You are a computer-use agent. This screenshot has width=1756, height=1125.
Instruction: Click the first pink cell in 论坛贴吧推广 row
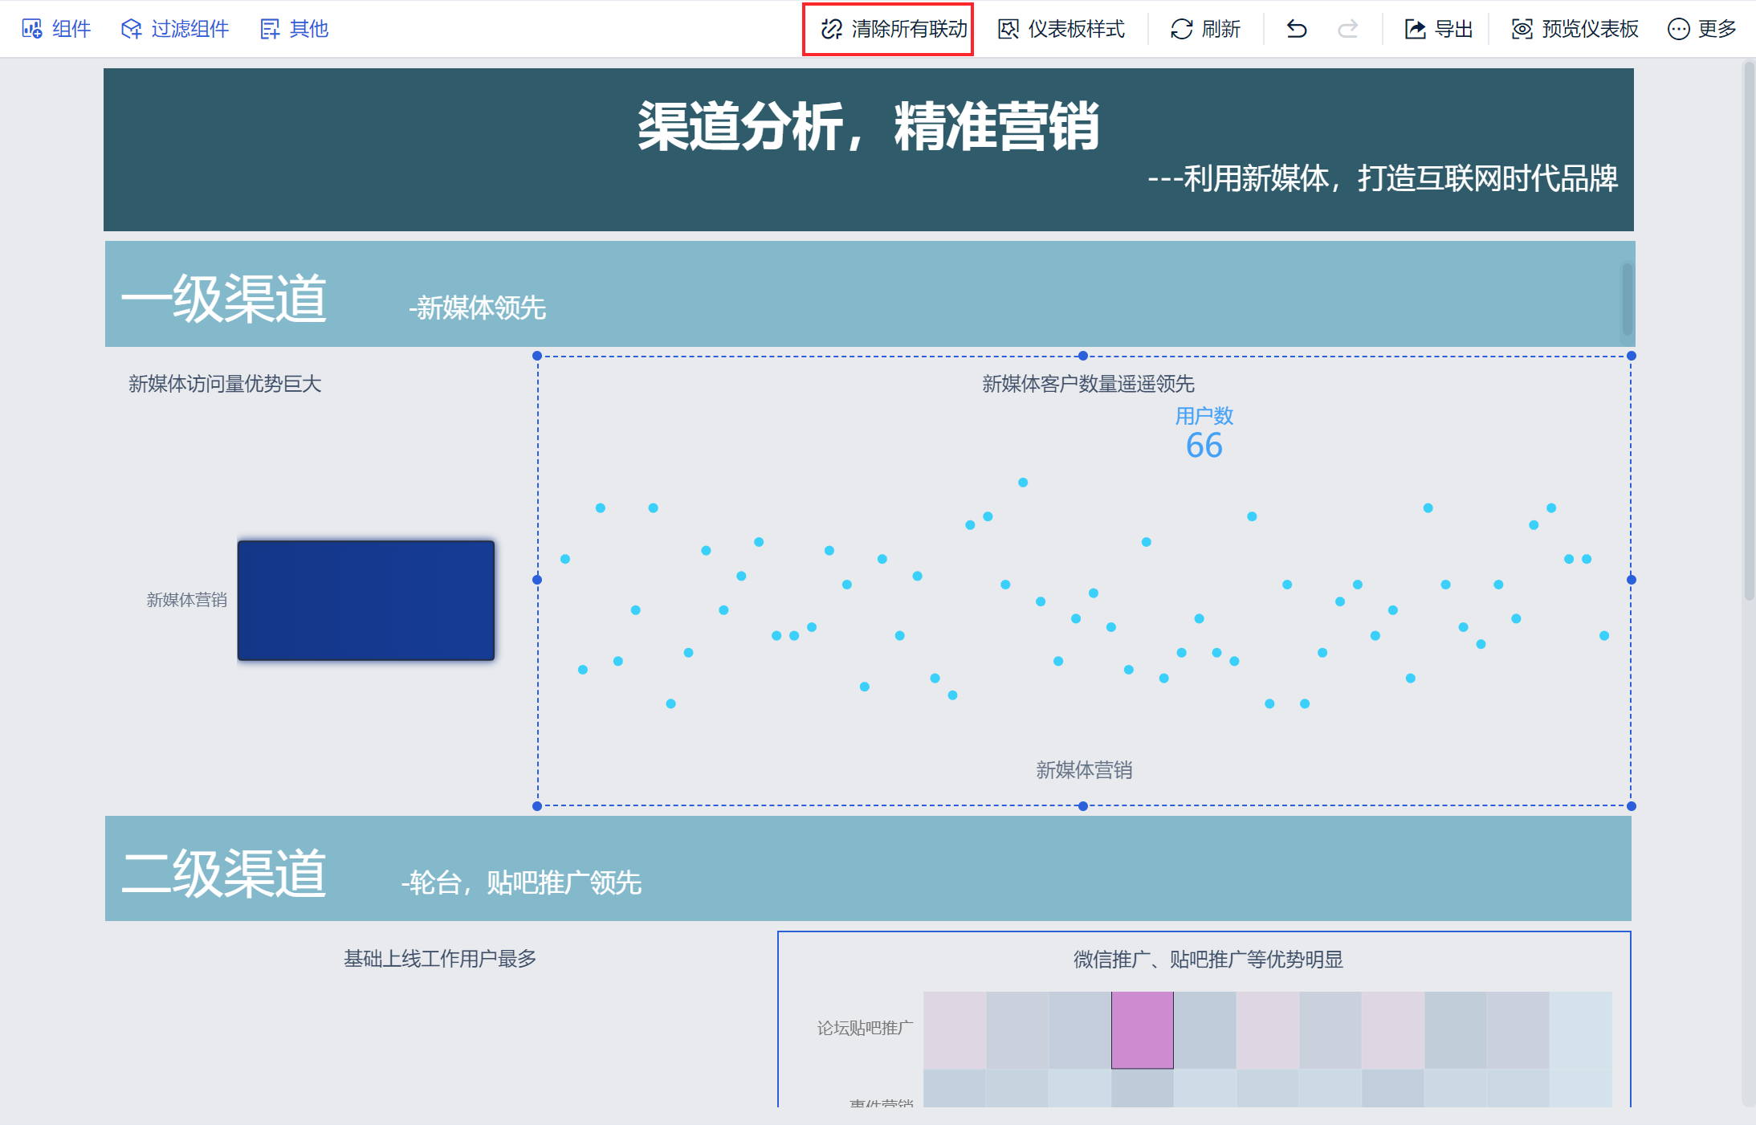[955, 1030]
